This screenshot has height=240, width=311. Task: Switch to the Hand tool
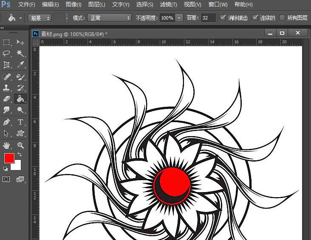(7, 145)
